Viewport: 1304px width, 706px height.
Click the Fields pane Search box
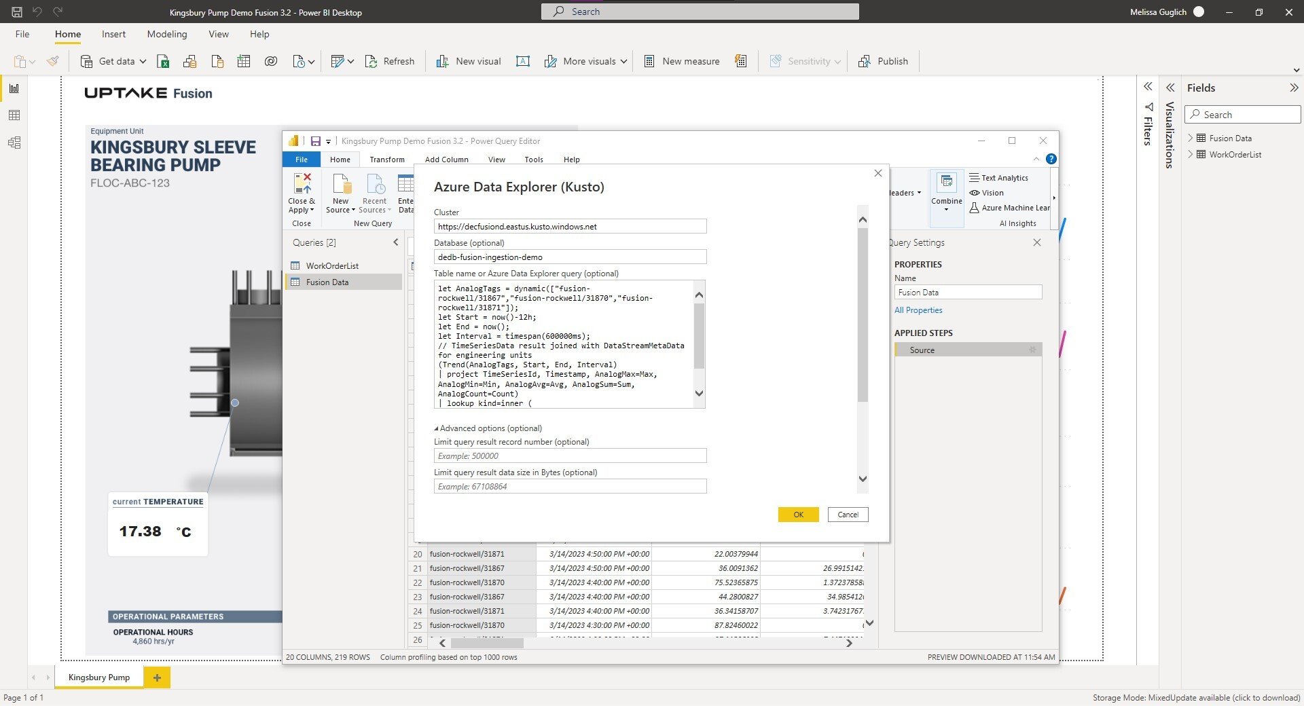click(x=1243, y=115)
